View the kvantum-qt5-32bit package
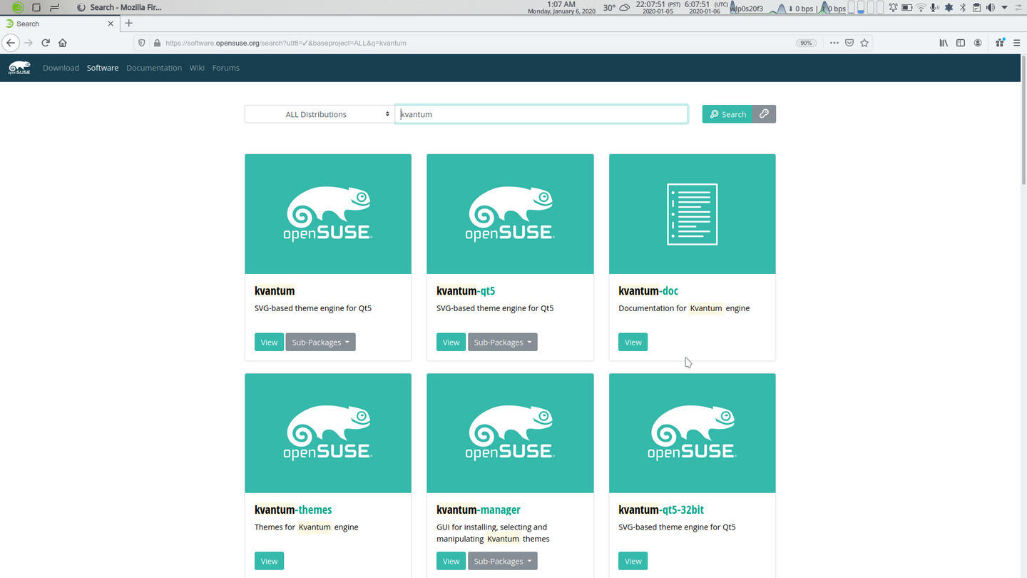Image resolution: width=1027 pixels, height=578 pixels. click(x=633, y=562)
